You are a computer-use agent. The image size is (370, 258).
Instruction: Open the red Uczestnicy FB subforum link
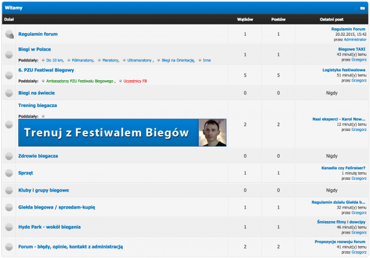tap(135, 81)
